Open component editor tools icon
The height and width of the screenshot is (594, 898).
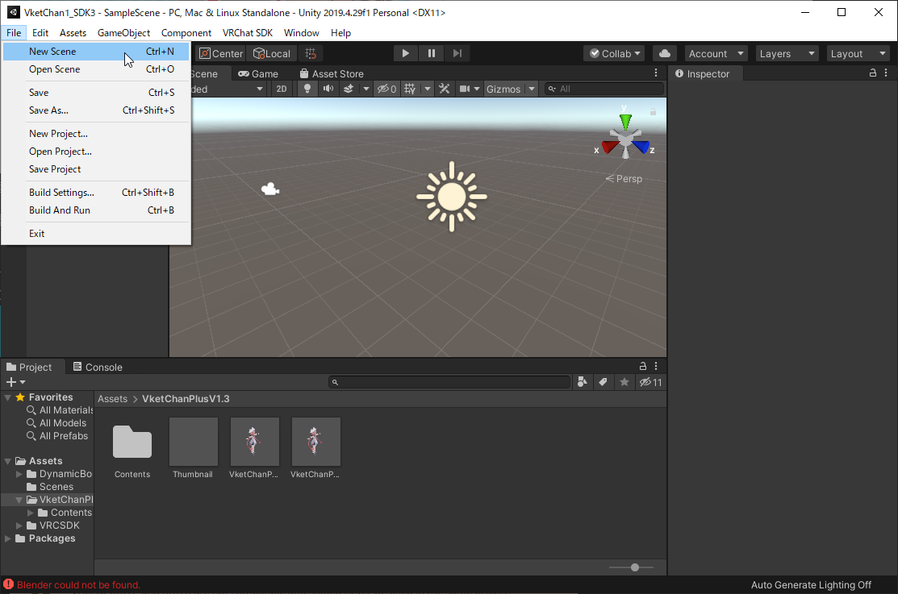pyautogui.click(x=444, y=89)
